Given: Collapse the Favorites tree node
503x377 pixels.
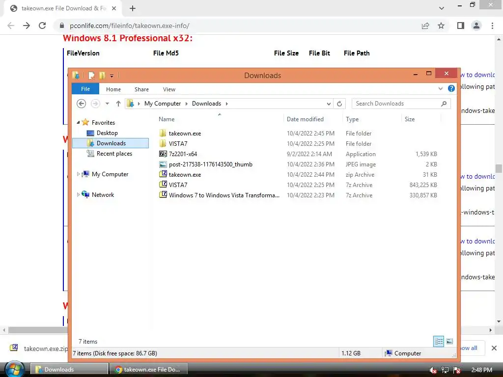Looking at the screenshot, I should click(78, 122).
